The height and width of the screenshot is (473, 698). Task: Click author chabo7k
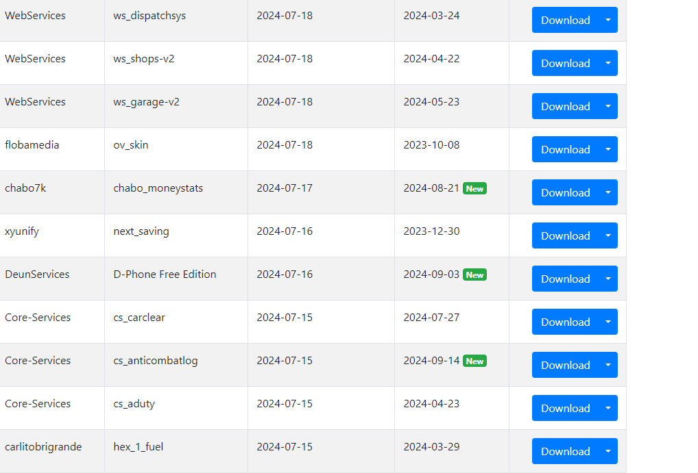(x=25, y=188)
